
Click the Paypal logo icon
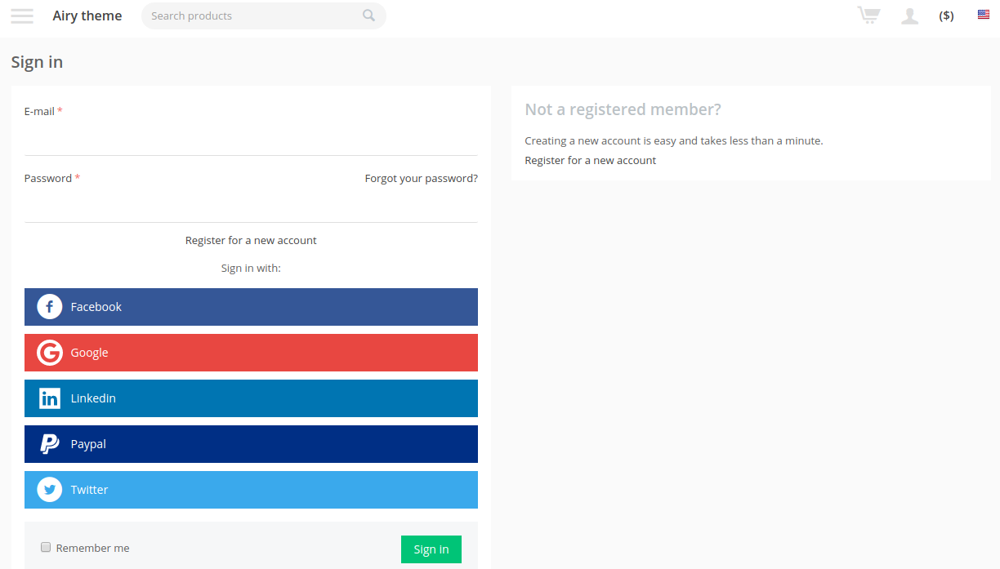pos(50,444)
